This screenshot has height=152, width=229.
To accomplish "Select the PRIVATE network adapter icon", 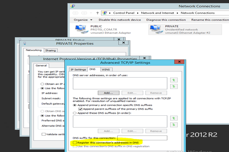I will [155, 30].
